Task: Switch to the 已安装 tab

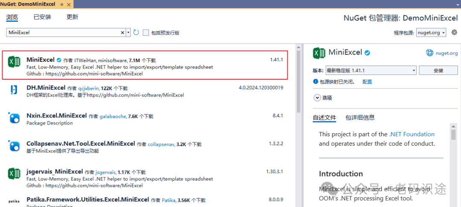Action: [x=42, y=17]
